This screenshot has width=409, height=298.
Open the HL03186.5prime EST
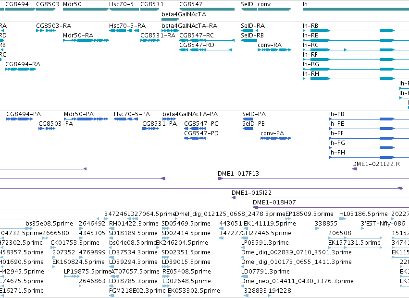pos(343,219)
